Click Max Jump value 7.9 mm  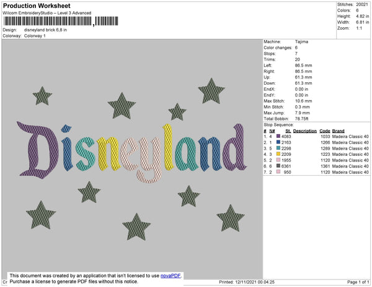[303, 113]
